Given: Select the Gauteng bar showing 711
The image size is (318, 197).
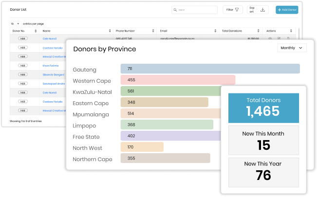Looking at the screenshot, I should pos(210,69).
